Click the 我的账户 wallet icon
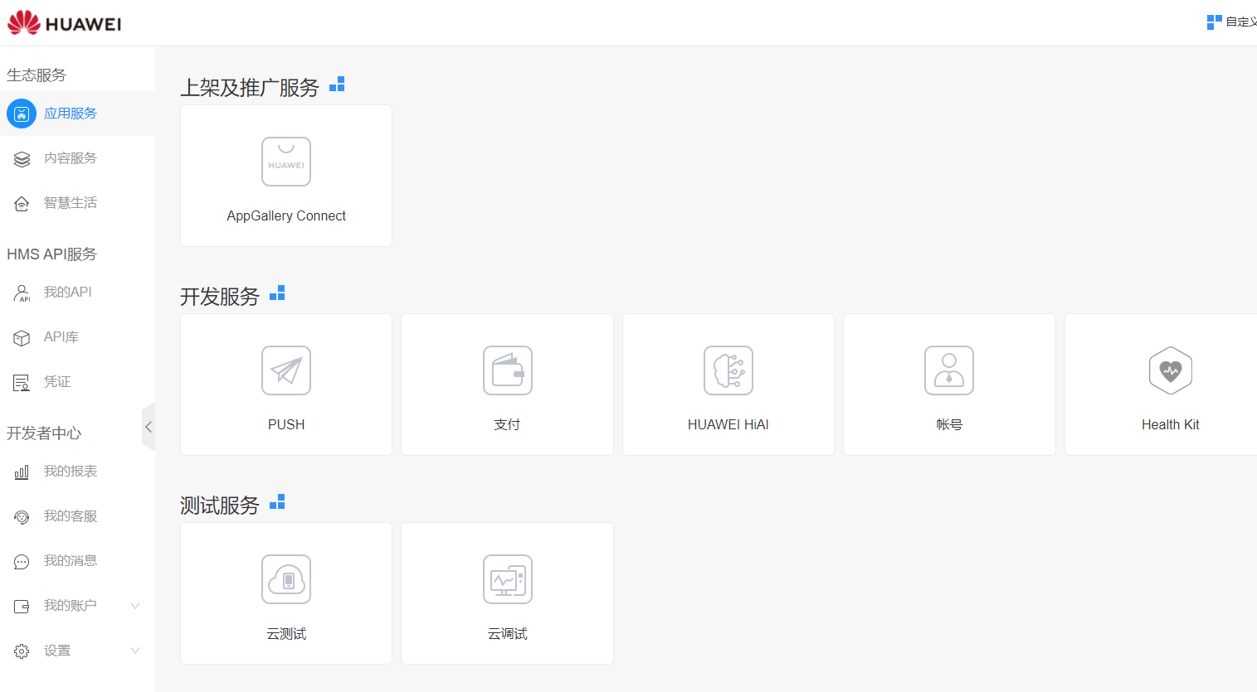1257x692 pixels. point(22,606)
